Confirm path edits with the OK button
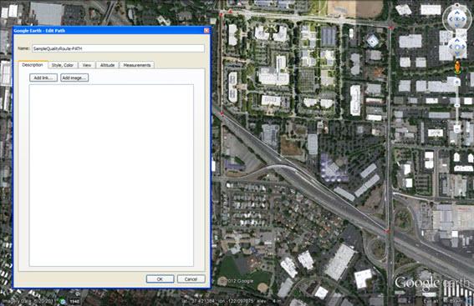 tap(160, 278)
